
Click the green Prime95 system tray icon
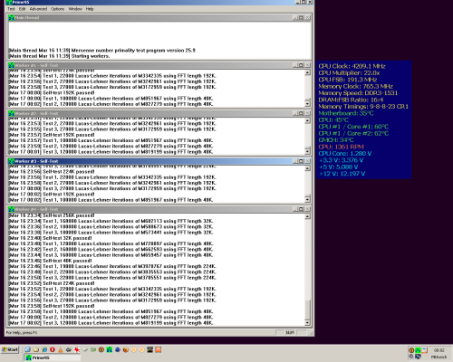[x=418, y=350]
